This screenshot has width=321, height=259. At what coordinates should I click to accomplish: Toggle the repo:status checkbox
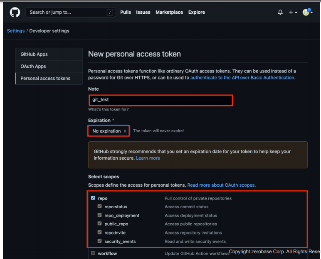(x=99, y=207)
